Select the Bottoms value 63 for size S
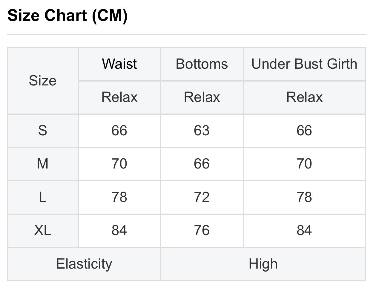This screenshot has width=373, height=288. coord(202,131)
